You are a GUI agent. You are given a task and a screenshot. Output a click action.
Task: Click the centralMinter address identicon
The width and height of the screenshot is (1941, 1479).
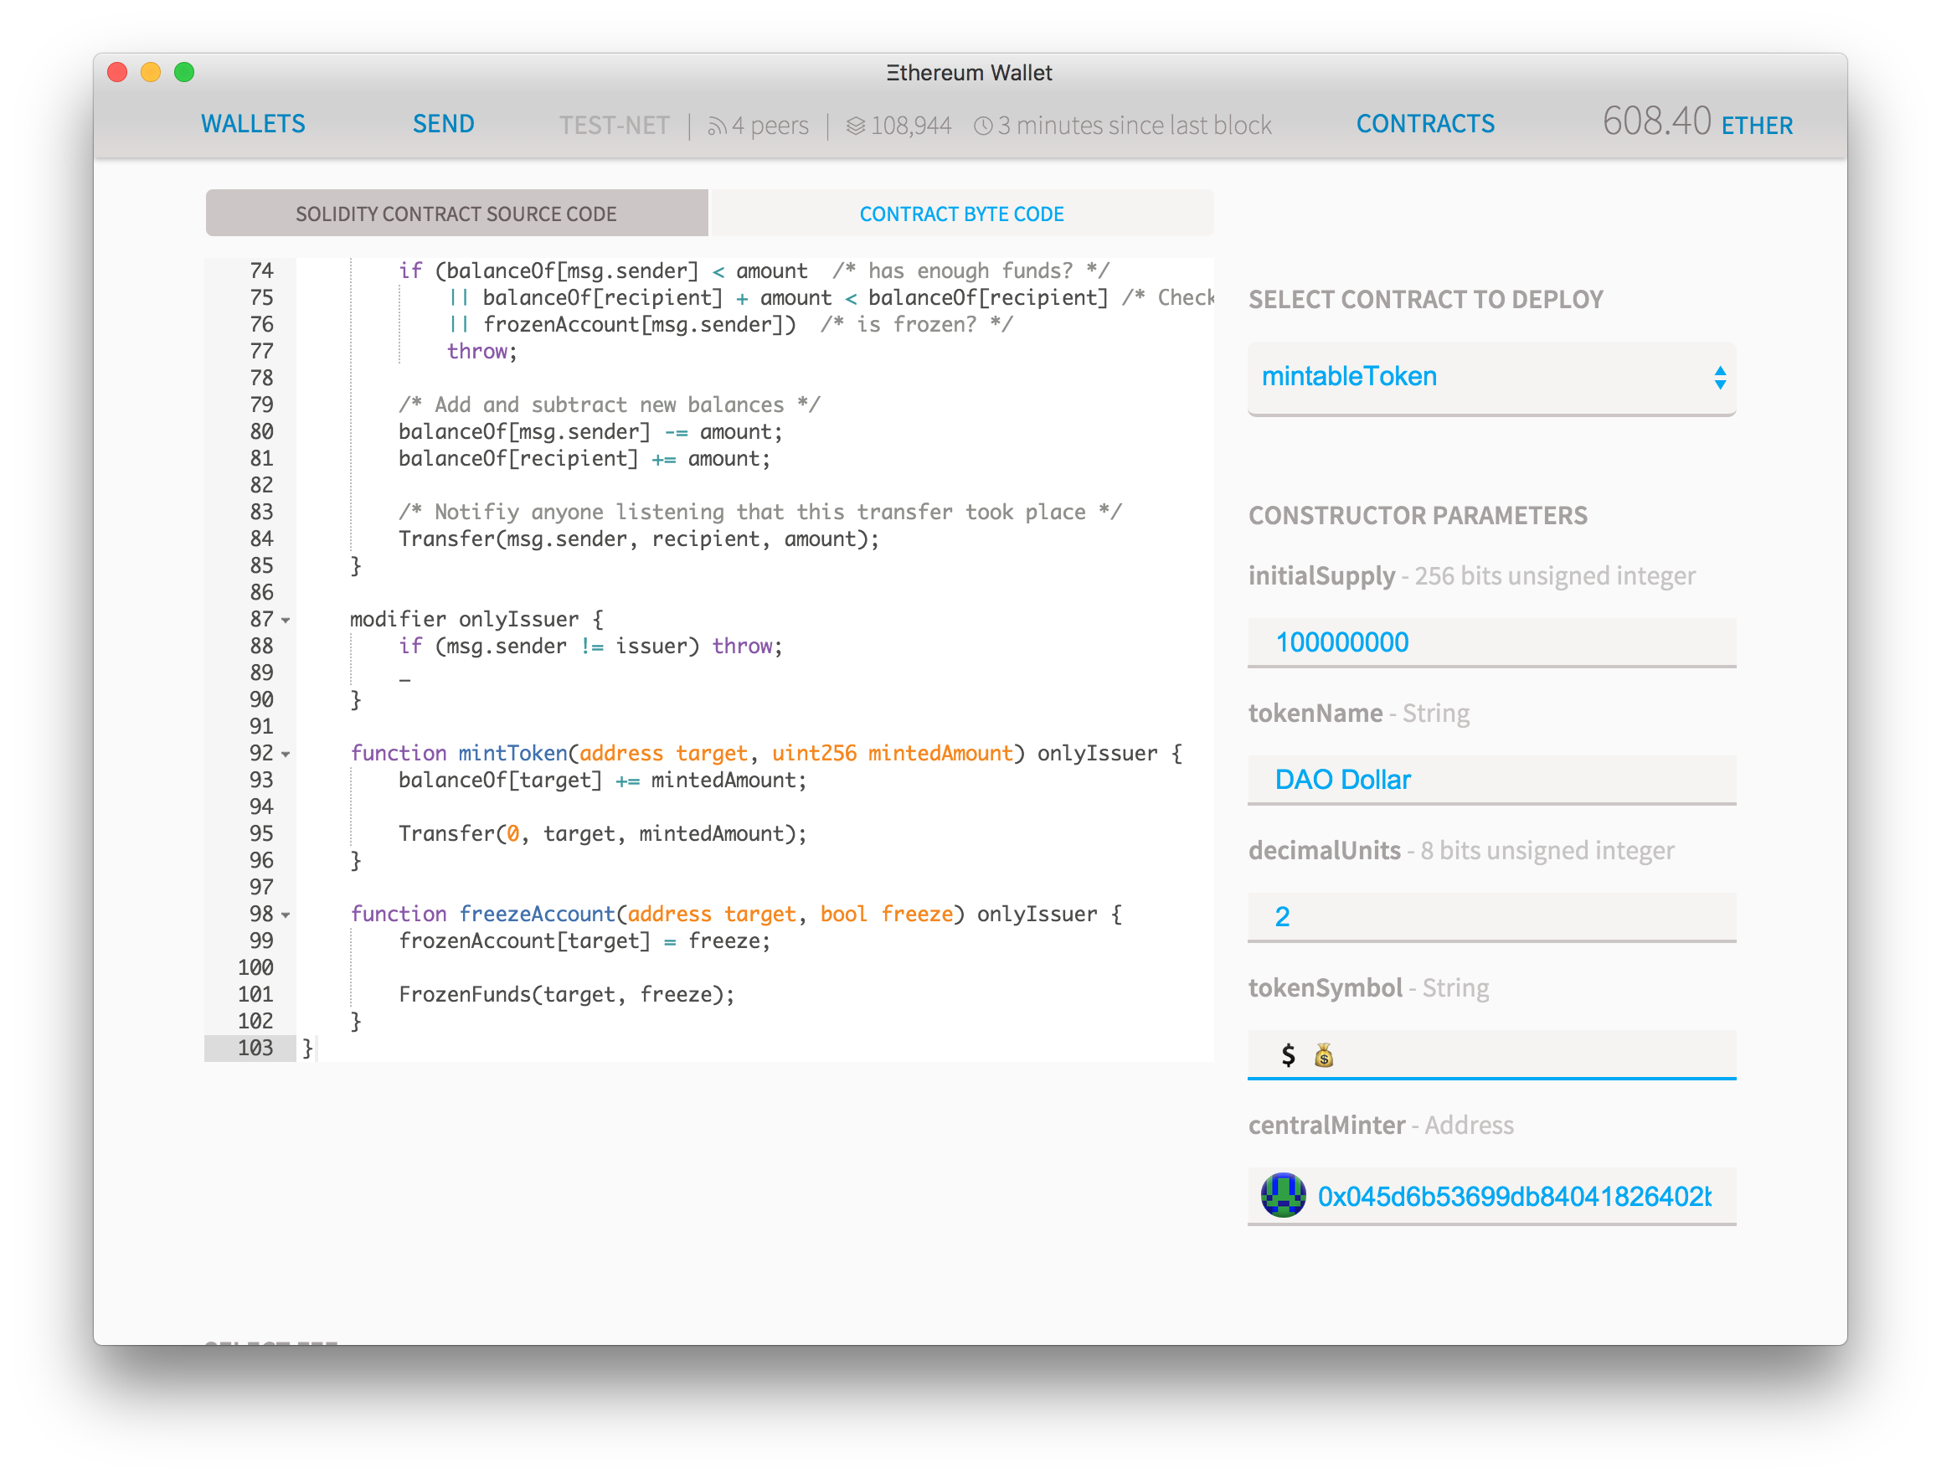click(x=1283, y=1196)
